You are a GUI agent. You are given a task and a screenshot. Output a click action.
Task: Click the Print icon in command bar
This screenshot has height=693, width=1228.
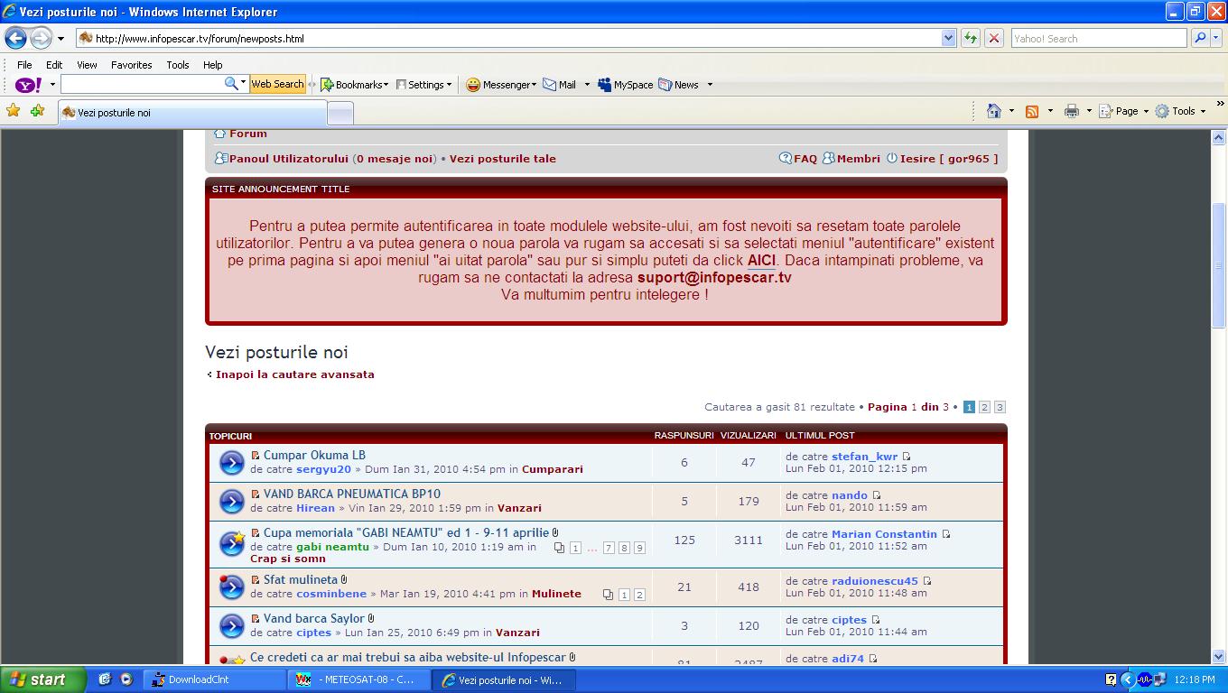pyautogui.click(x=1072, y=111)
